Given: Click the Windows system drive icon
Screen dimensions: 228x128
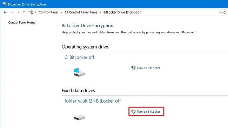Looking at the screenshot, I should pyautogui.click(x=79, y=72).
